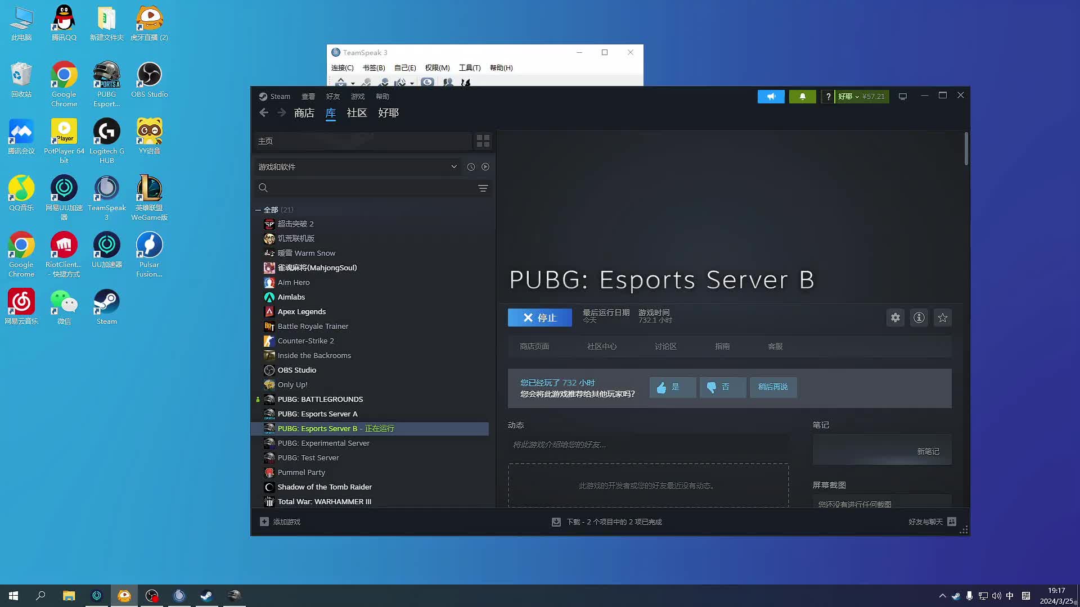Toggle the ready-to-play filter icon
This screenshot has height=607, width=1080.
click(485, 167)
